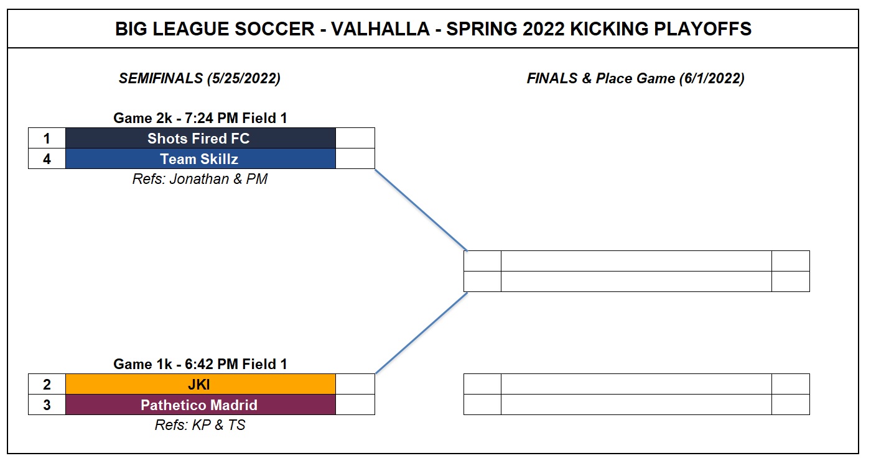Select the seed number 4 cell

(x=47, y=158)
